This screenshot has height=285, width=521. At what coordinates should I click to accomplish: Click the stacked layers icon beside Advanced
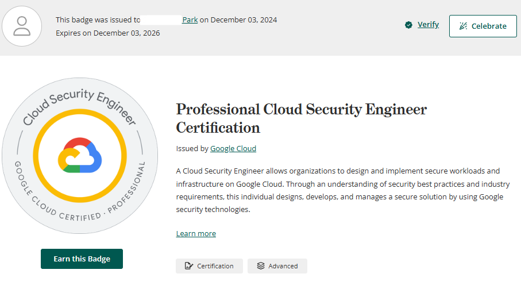tap(261, 265)
